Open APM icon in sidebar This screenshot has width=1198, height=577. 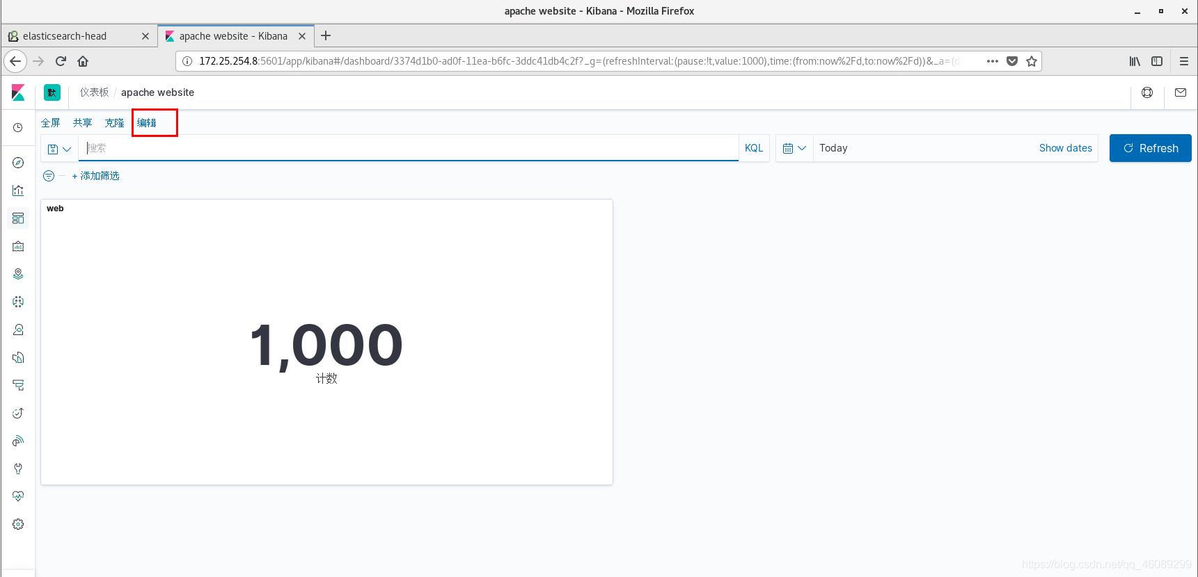tap(18, 385)
